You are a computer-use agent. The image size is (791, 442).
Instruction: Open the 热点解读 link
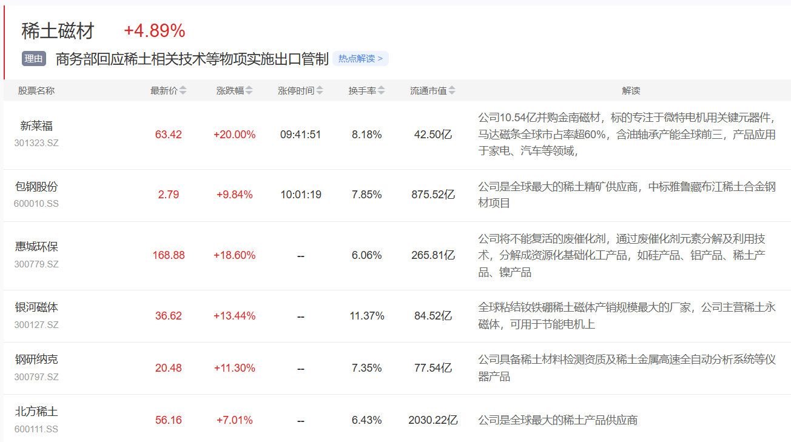click(x=360, y=59)
